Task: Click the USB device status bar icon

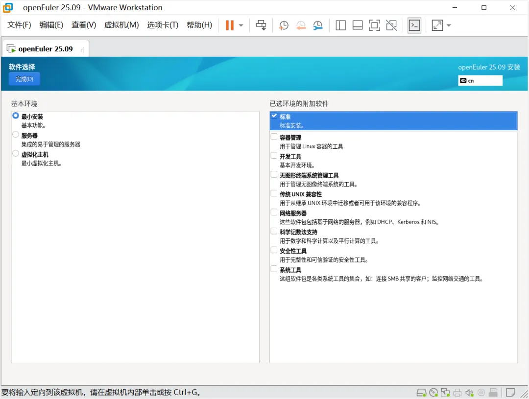Action: click(x=493, y=393)
